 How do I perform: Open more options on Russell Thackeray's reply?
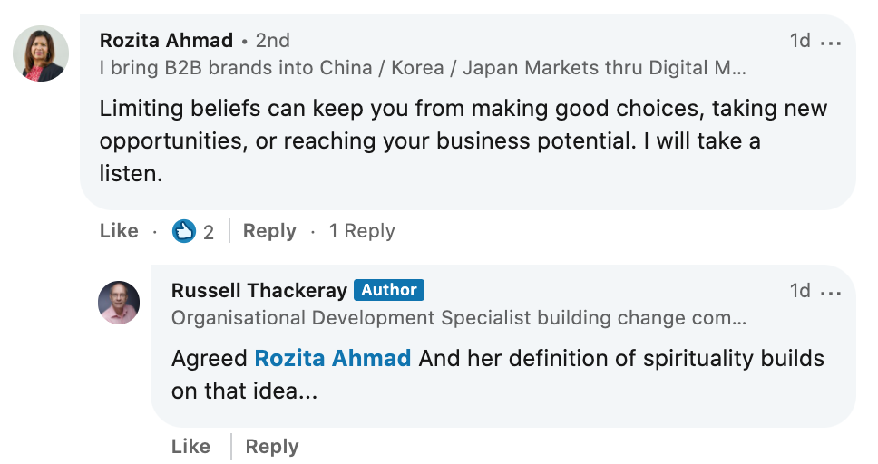click(830, 292)
